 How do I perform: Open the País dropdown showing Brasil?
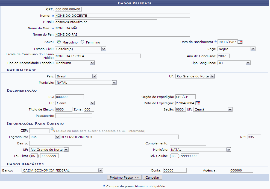coord(95,76)
